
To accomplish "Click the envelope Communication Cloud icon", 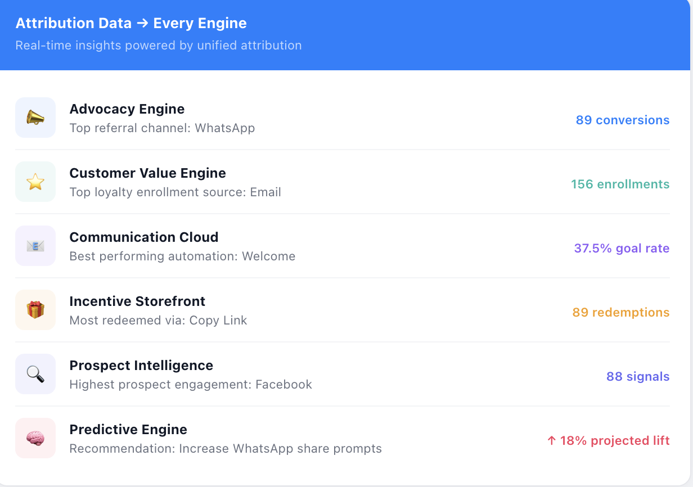I will click(35, 246).
